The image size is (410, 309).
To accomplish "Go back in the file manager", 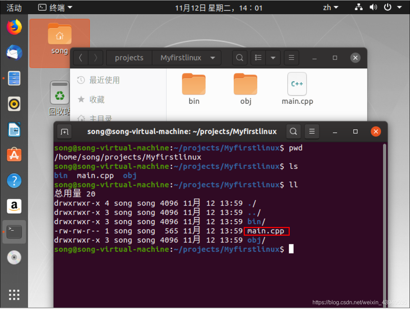I will [x=81, y=58].
